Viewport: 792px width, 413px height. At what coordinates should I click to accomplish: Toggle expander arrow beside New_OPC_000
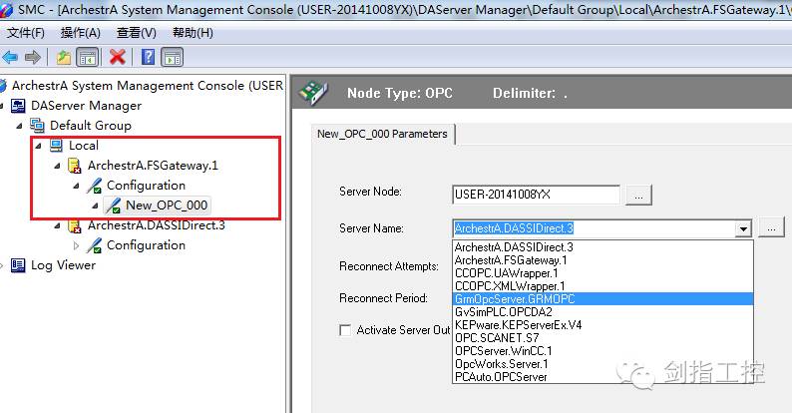95,206
